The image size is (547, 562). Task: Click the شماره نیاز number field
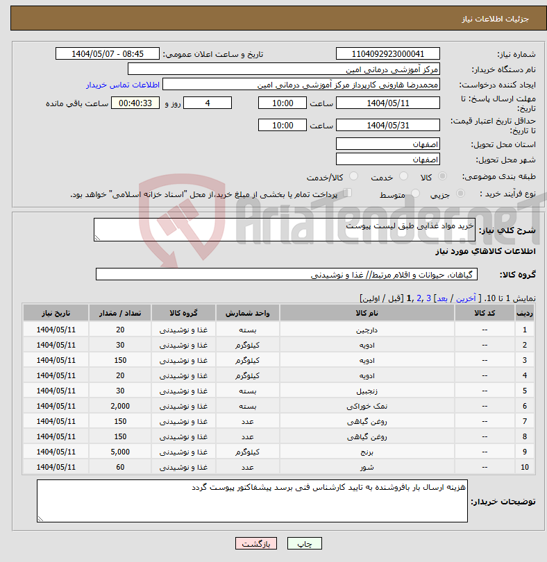(388, 53)
